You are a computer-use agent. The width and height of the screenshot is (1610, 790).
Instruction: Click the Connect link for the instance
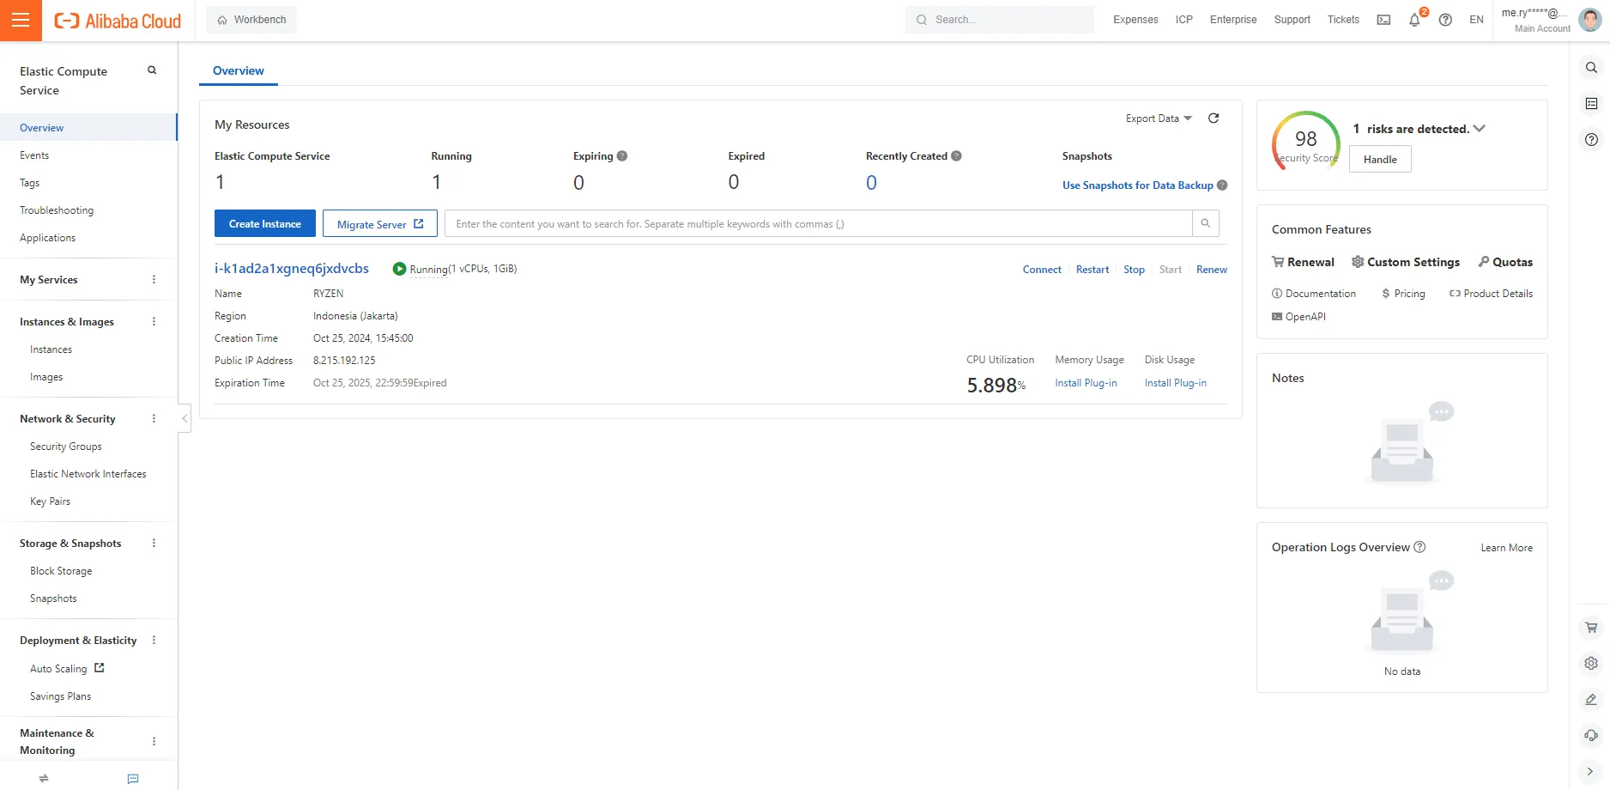point(1042,270)
